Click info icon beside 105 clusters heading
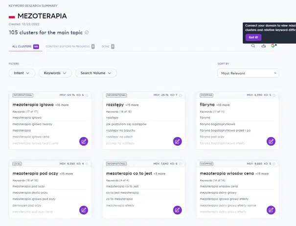This screenshot has height=226, width=296. (87, 33)
